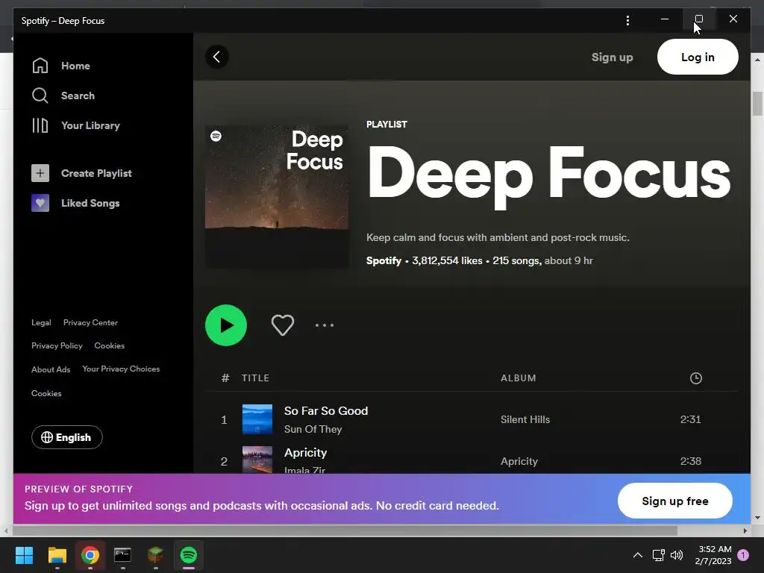764x573 pixels.
Task: Open the Windows Start menu
Action: tap(24, 555)
